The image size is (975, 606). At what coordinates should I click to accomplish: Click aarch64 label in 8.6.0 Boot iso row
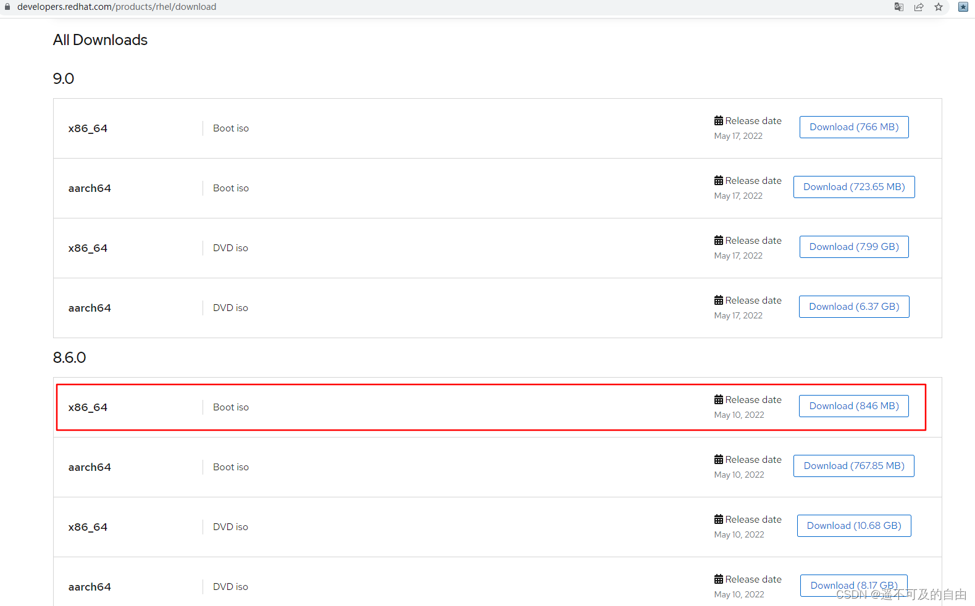pos(90,467)
